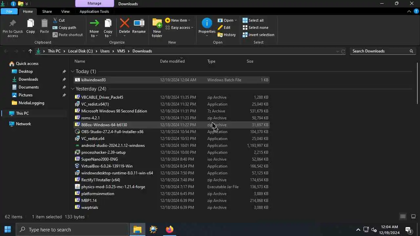Click Invert selection
Viewport: 420px width, 236px height.
(x=258, y=35)
